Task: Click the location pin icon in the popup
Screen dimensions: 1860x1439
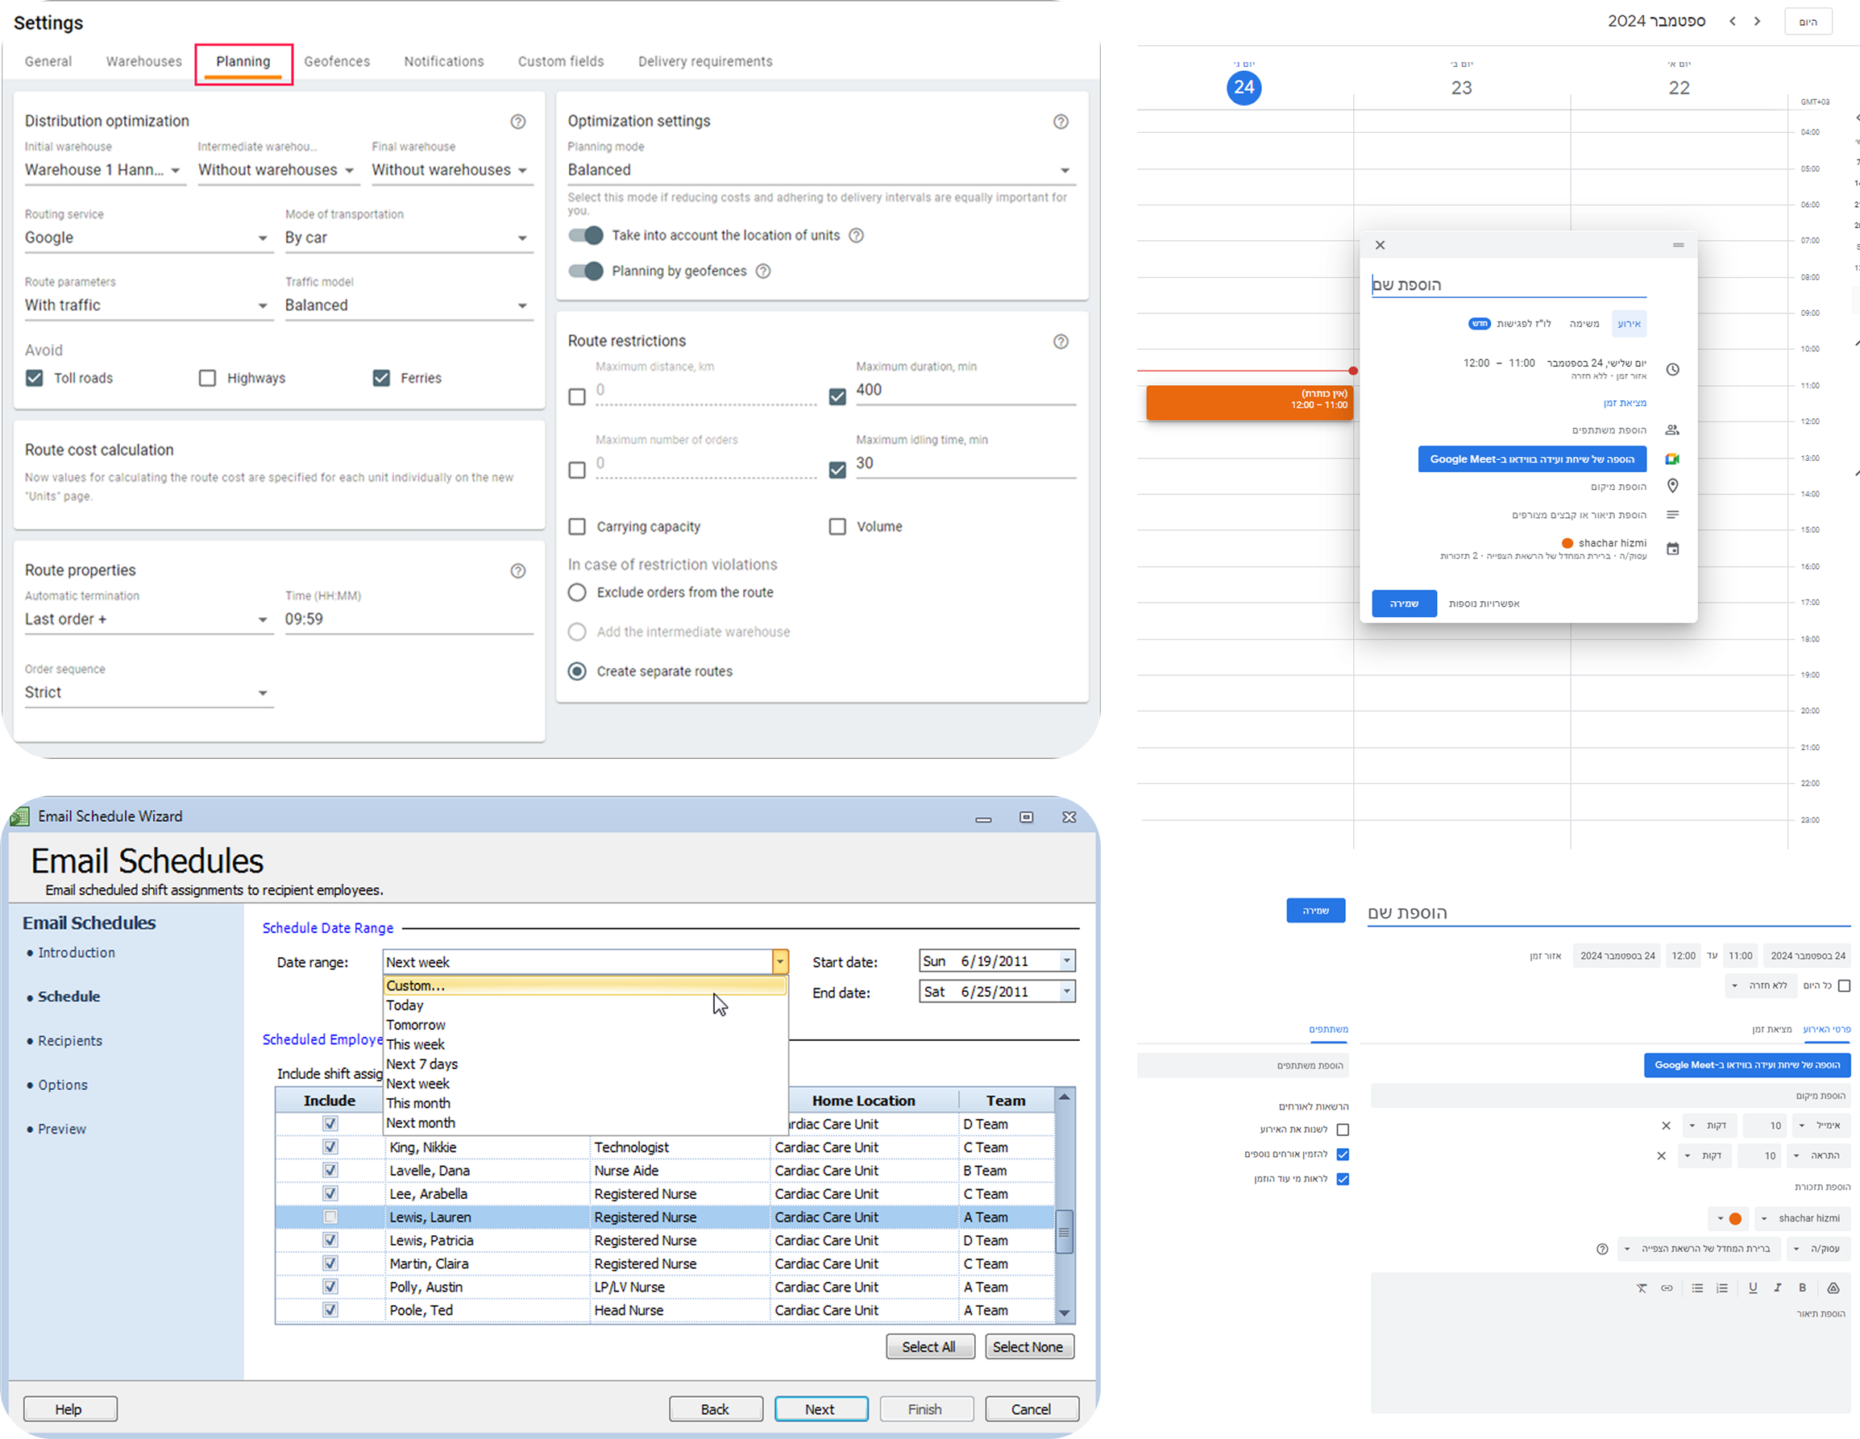Action: coord(1673,486)
